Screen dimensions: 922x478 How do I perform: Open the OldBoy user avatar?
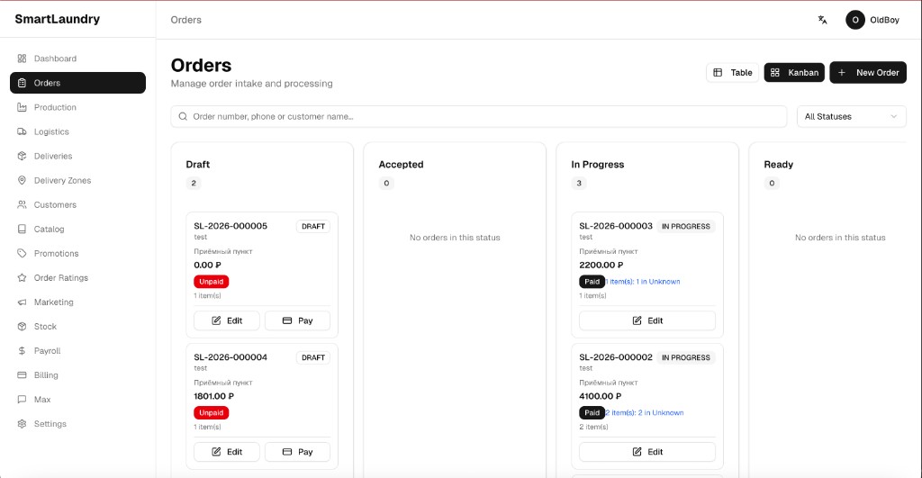point(854,20)
